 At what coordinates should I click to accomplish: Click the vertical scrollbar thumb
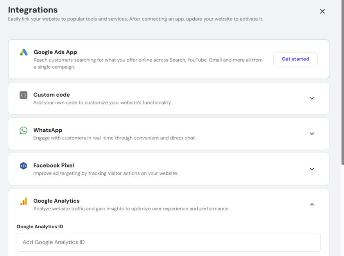click(342, 83)
